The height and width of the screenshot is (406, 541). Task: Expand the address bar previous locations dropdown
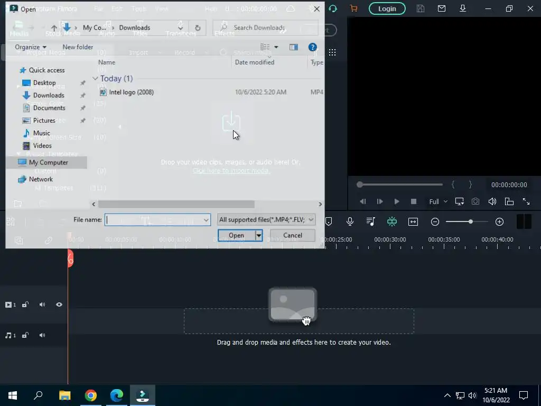coord(180,27)
